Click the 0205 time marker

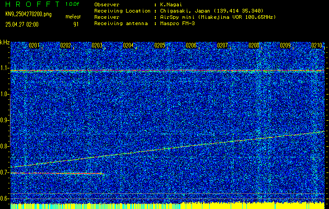160,45
